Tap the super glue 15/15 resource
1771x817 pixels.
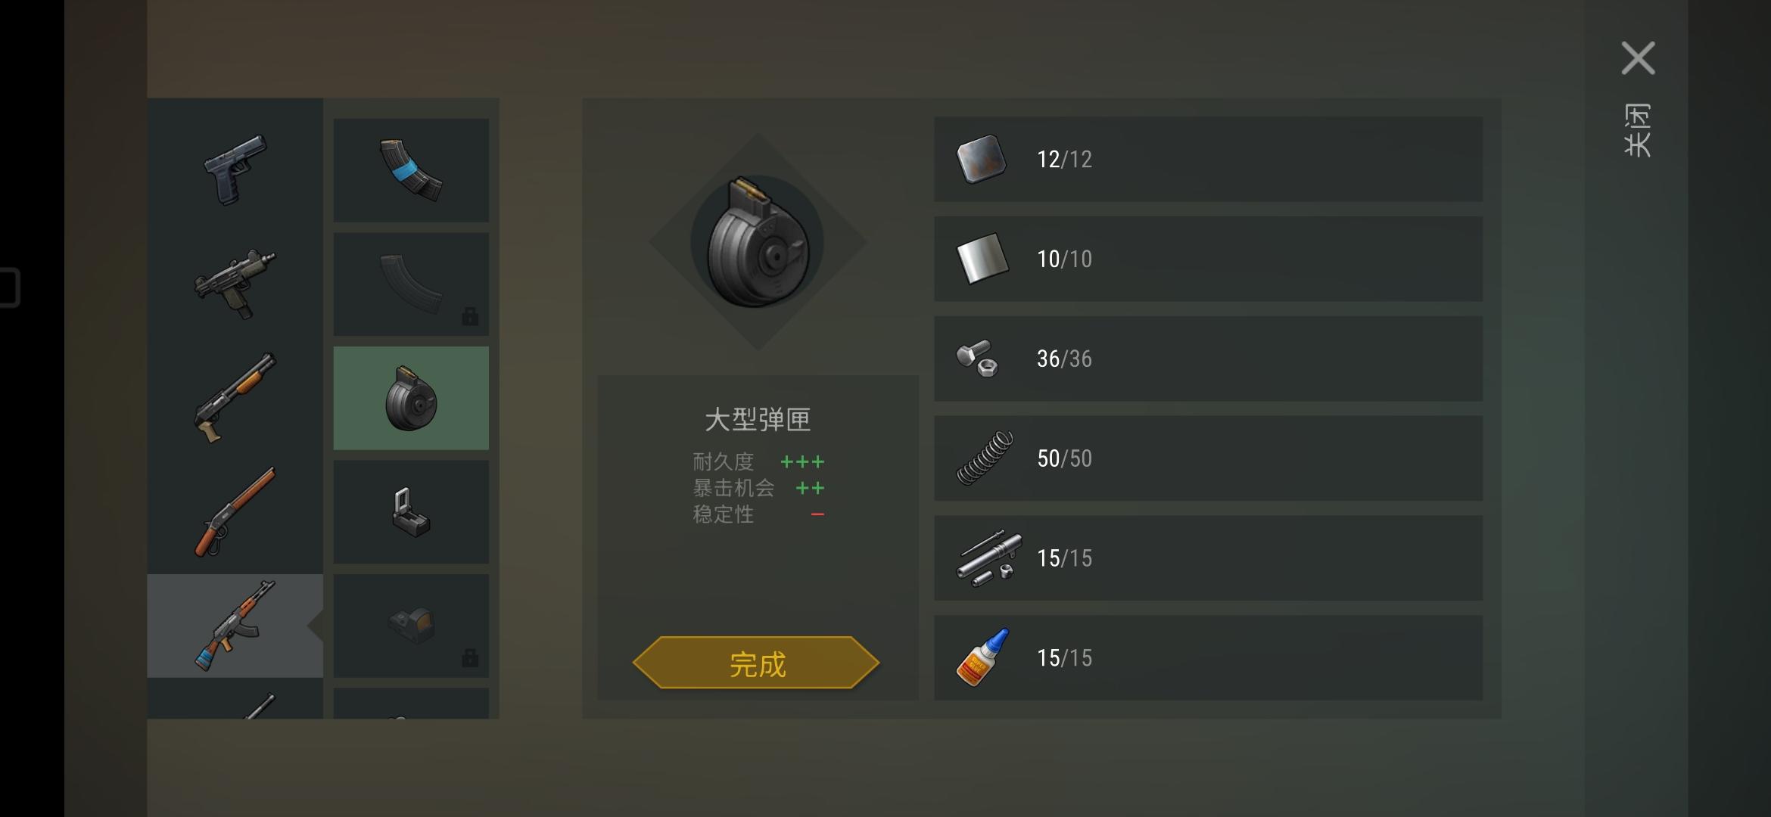[x=1208, y=658]
